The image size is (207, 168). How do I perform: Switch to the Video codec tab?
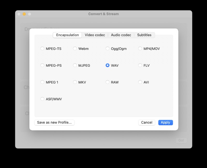tap(95, 35)
